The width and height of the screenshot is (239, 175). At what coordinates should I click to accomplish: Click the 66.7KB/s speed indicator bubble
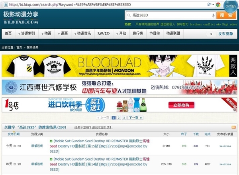231,6
